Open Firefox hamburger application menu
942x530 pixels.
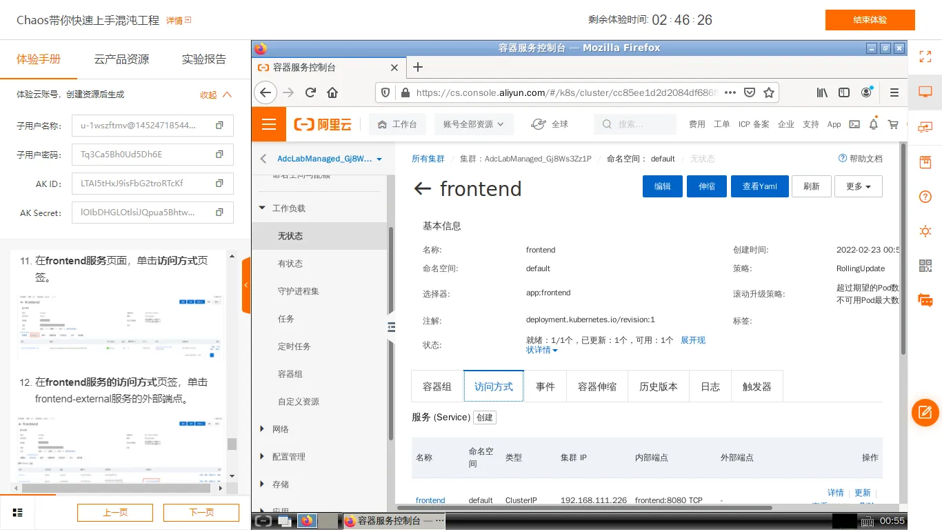tap(894, 92)
